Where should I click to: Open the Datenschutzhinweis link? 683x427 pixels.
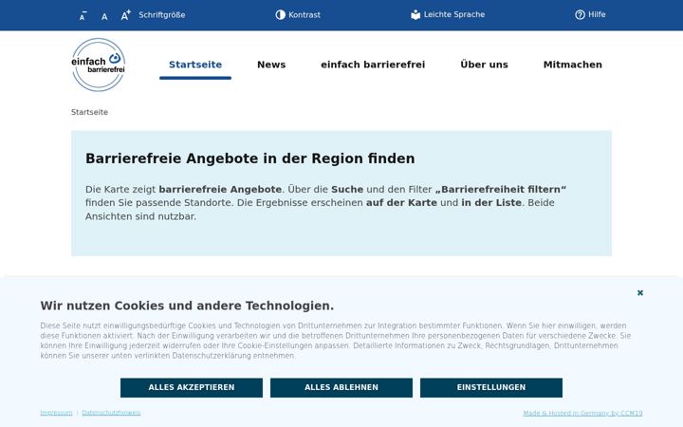[x=111, y=413]
